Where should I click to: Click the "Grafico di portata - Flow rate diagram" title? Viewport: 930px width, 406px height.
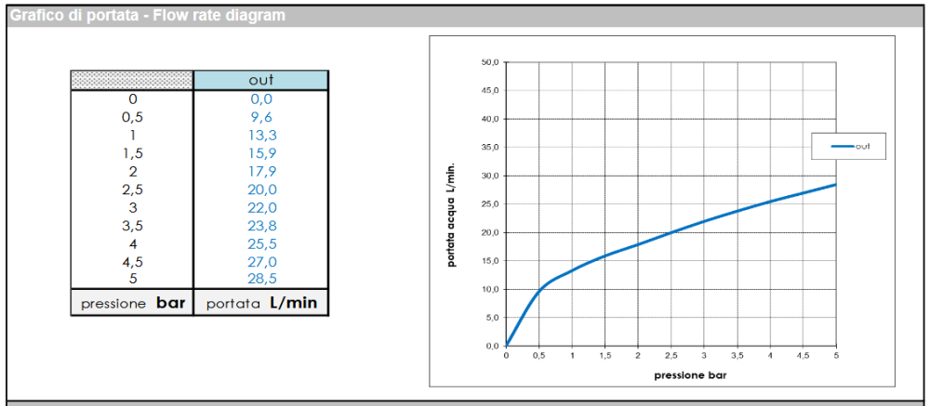pyautogui.click(x=148, y=16)
